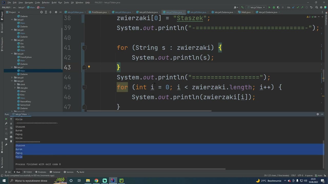Click the main Git branch widget
This screenshot has width=328, height=184.
pos(319,176)
